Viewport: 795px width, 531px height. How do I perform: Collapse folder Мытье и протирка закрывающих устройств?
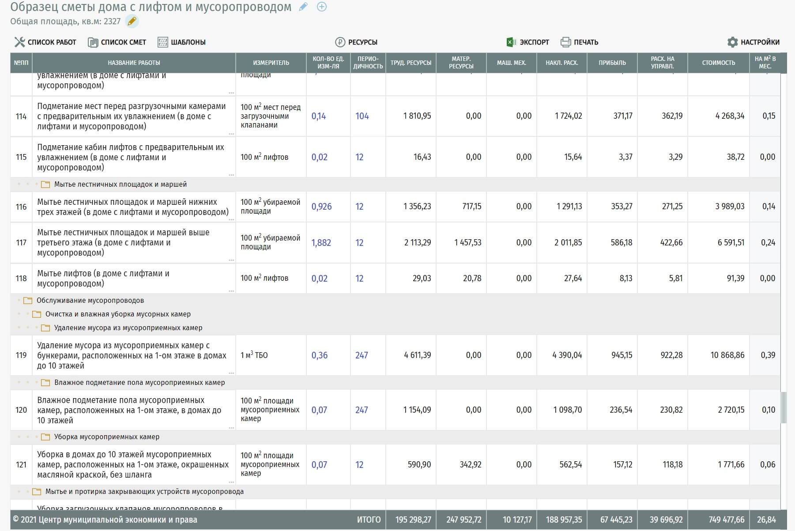37,492
